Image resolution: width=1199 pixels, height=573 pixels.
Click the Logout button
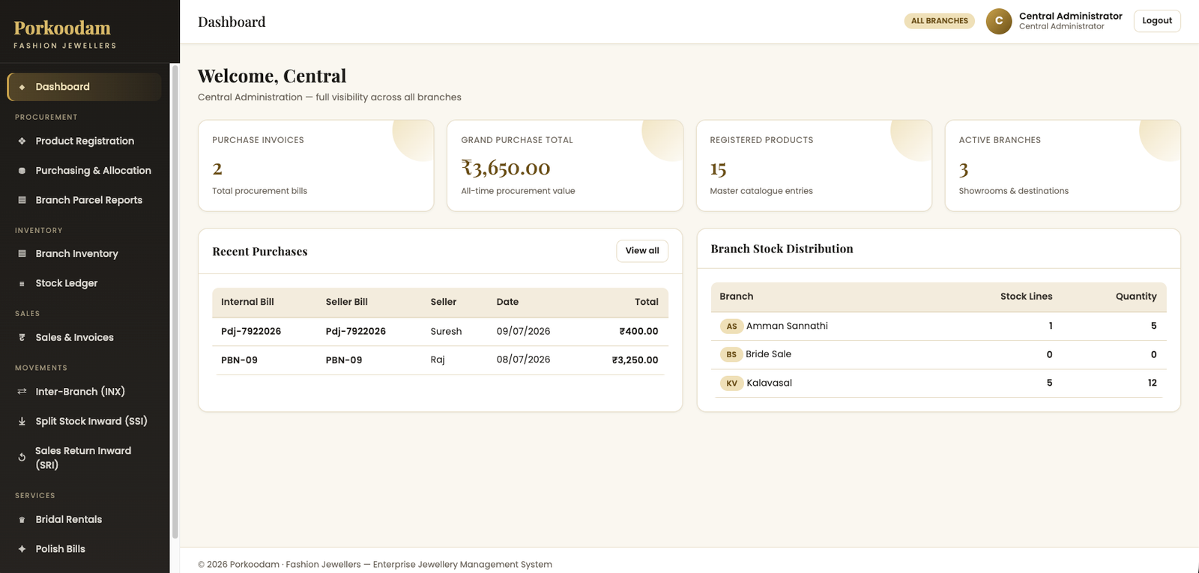[1157, 21]
